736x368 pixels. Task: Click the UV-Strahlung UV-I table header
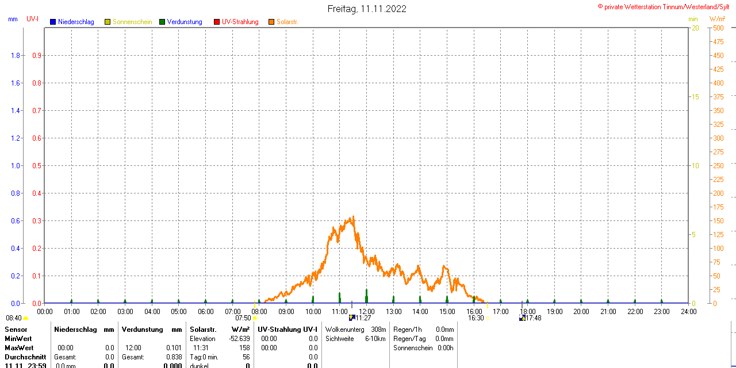[287, 330]
